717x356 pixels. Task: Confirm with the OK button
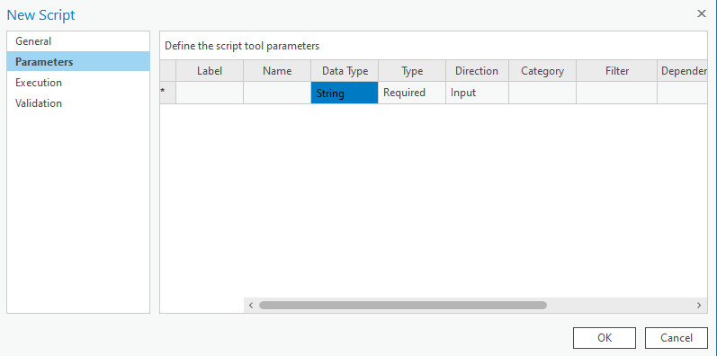(x=604, y=338)
